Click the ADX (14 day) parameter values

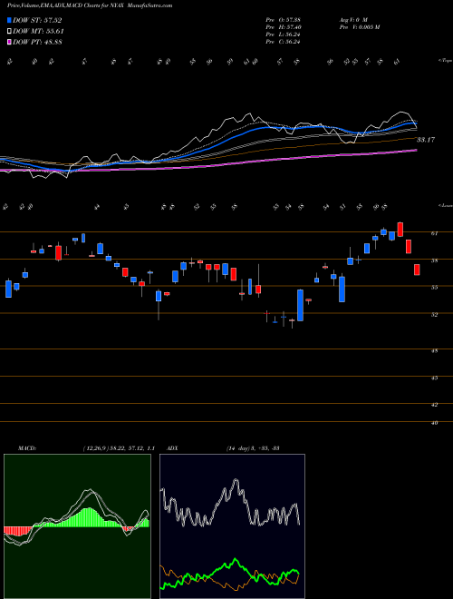[x=253, y=448]
